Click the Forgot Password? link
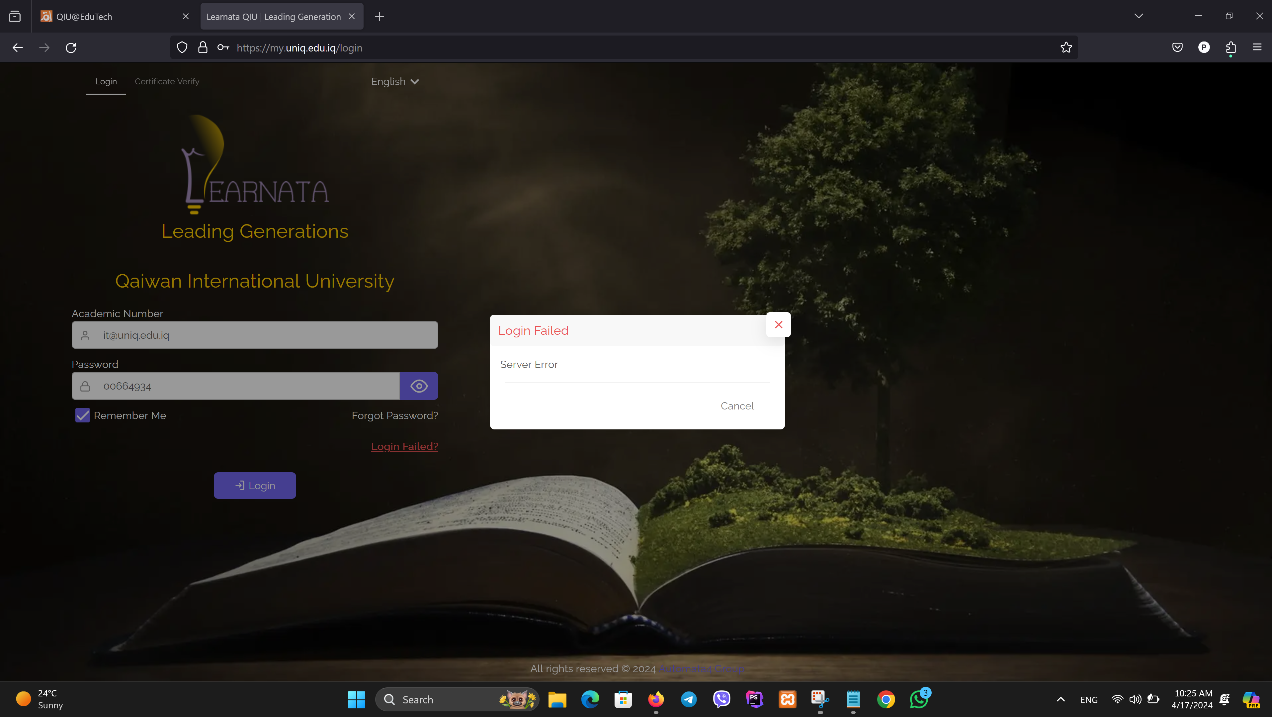This screenshot has width=1272, height=717. pos(394,416)
